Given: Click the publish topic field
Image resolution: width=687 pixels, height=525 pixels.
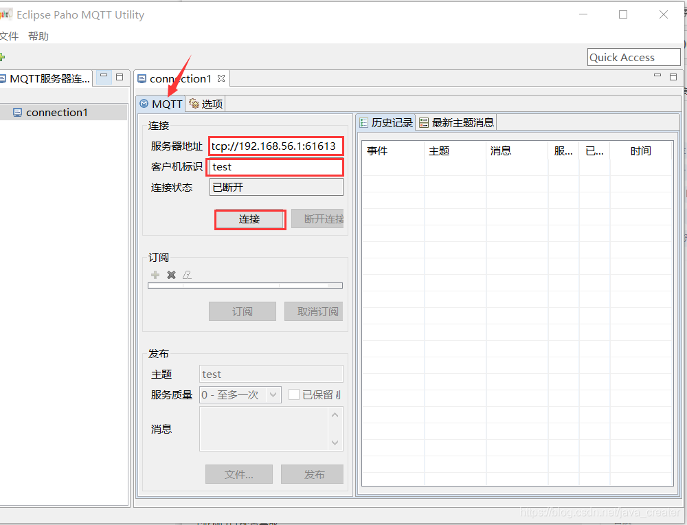Looking at the screenshot, I should 271,374.
